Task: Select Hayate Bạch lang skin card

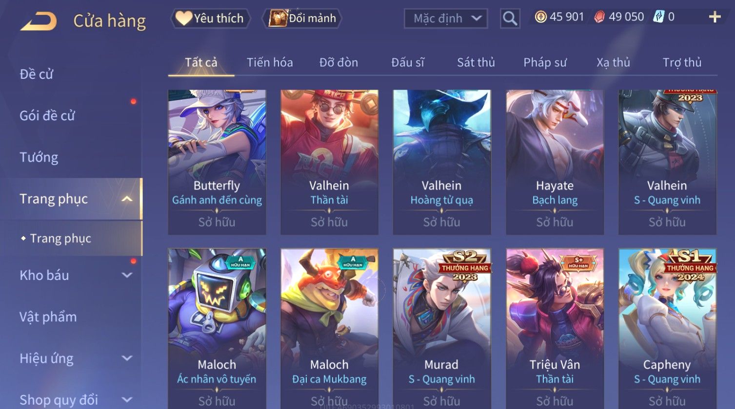Action: click(x=555, y=162)
